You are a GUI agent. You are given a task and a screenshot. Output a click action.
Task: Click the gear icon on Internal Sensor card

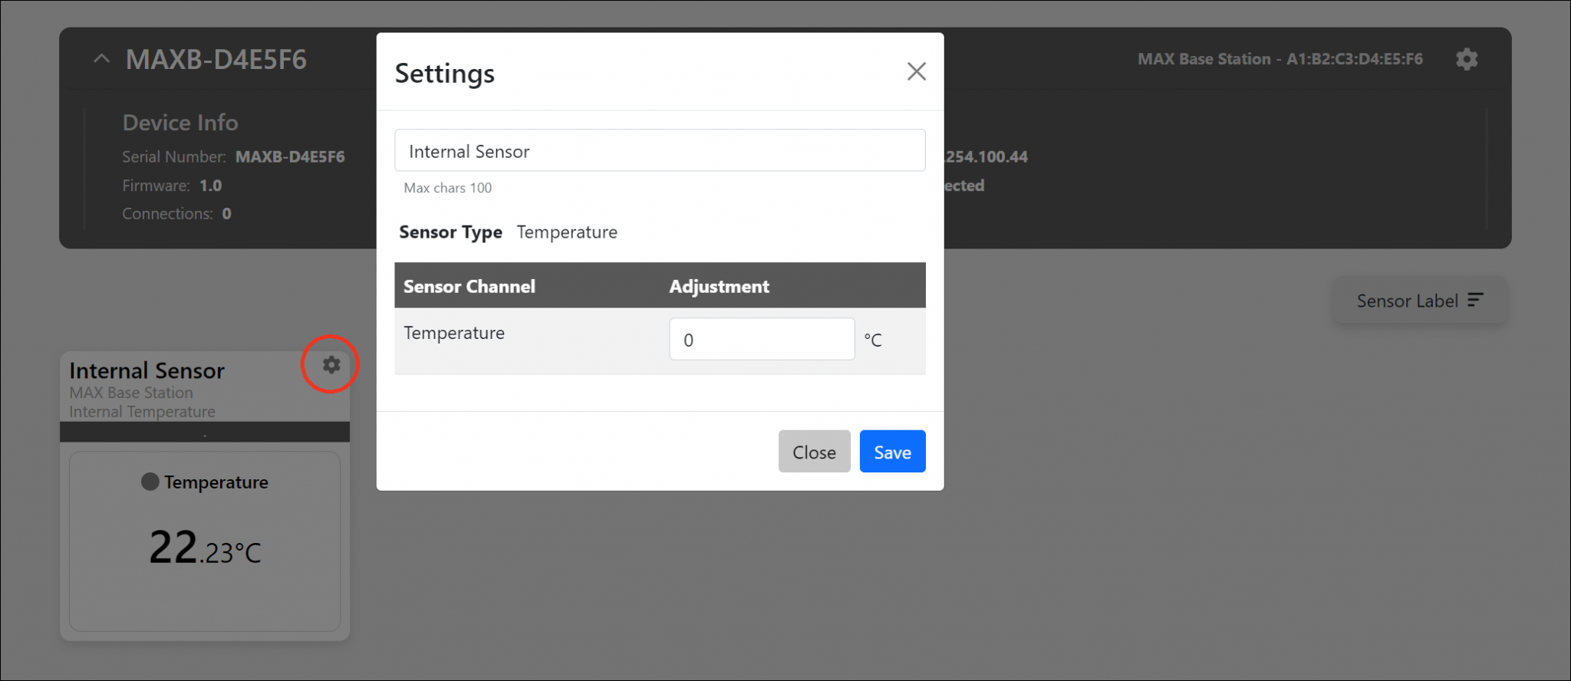point(331,365)
